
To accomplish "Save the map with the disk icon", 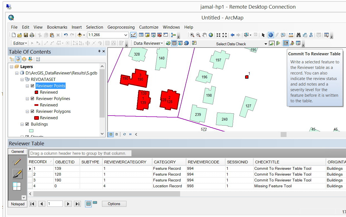I will click(26, 35).
